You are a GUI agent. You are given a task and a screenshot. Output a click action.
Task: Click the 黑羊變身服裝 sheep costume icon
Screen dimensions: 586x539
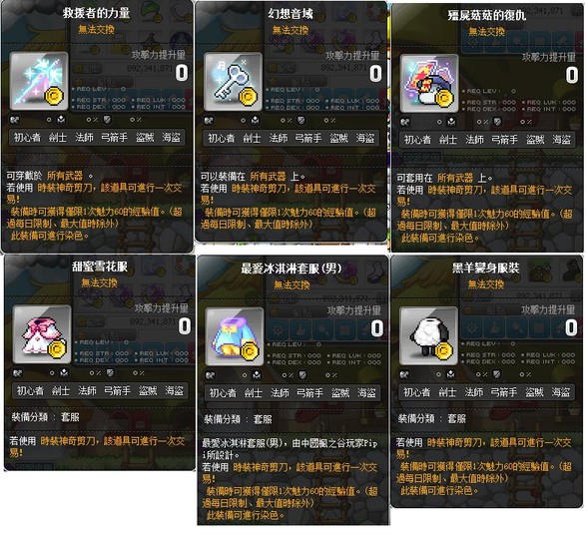pyautogui.click(x=428, y=335)
